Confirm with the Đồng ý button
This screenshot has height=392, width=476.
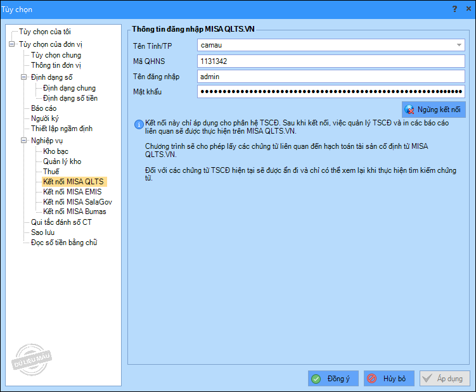(x=333, y=379)
